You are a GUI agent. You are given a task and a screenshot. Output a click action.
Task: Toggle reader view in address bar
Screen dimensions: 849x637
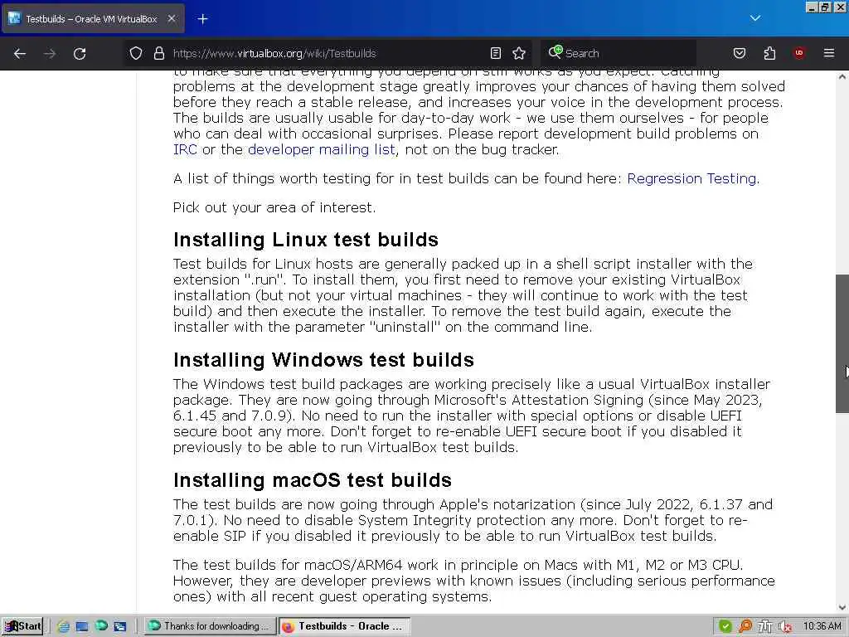pos(496,53)
